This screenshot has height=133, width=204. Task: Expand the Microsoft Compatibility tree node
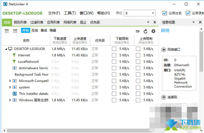[10, 81]
